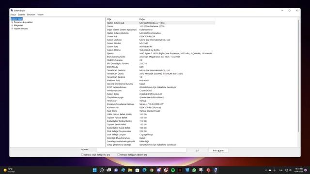Select the 'BIOS Modu' row
Image resolution: width=310 pixels, height=174 pixels.
pyautogui.click(x=161, y=67)
